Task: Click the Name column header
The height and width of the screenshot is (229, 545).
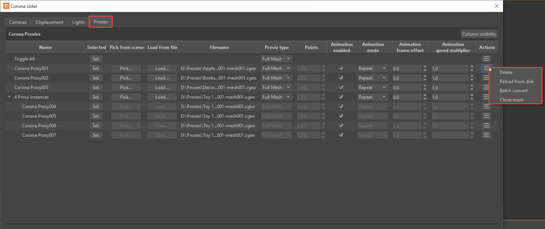Action: tap(45, 47)
